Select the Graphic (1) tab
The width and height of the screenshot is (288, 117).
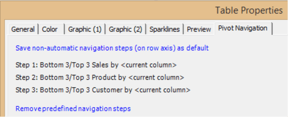pos(85,29)
